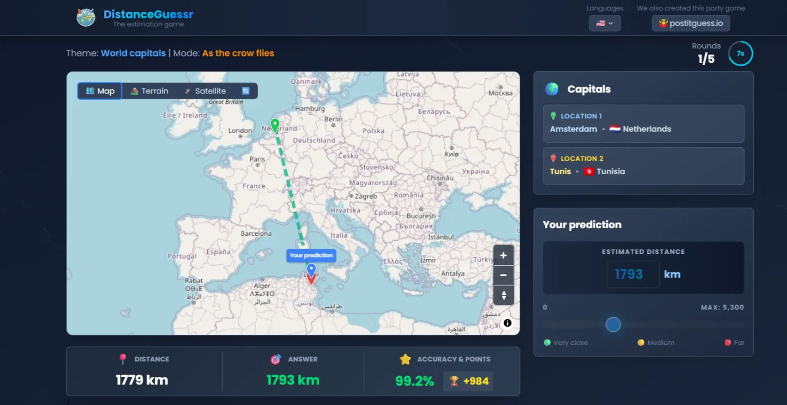This screenshot has width=787, height=405.
Task: Select the standard Map view
Action: tap(100, 91)
